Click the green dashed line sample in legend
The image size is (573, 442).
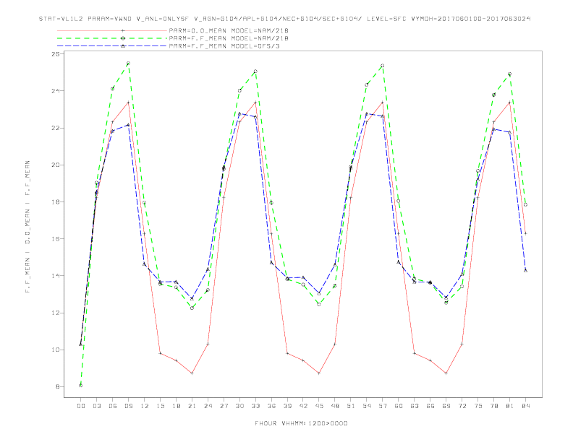(112, 38)
